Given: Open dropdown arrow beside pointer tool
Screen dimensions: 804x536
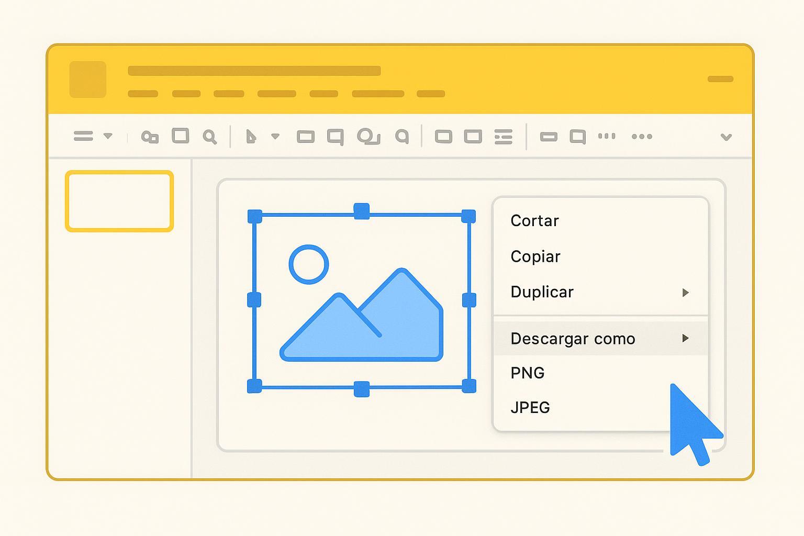Looking at the screenshot, I should point(275,137).
